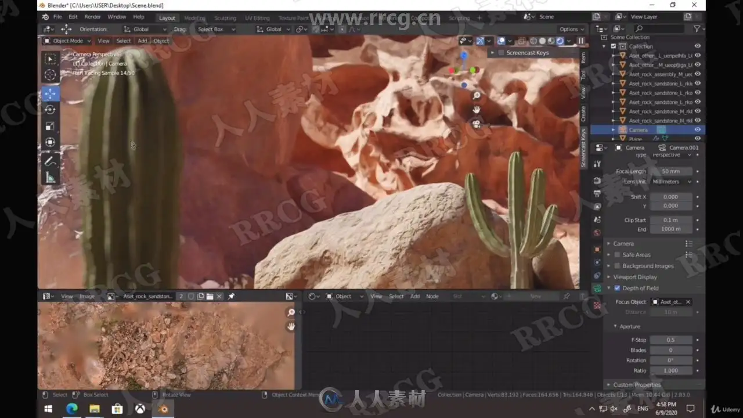
Task: Uncheck the Depth of Field checkbox
Action: (617, 288)
